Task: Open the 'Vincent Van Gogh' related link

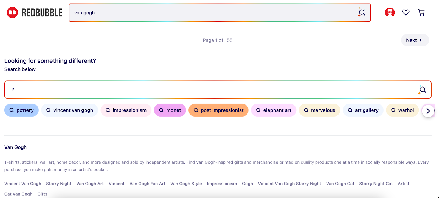Action: [23, 184]
